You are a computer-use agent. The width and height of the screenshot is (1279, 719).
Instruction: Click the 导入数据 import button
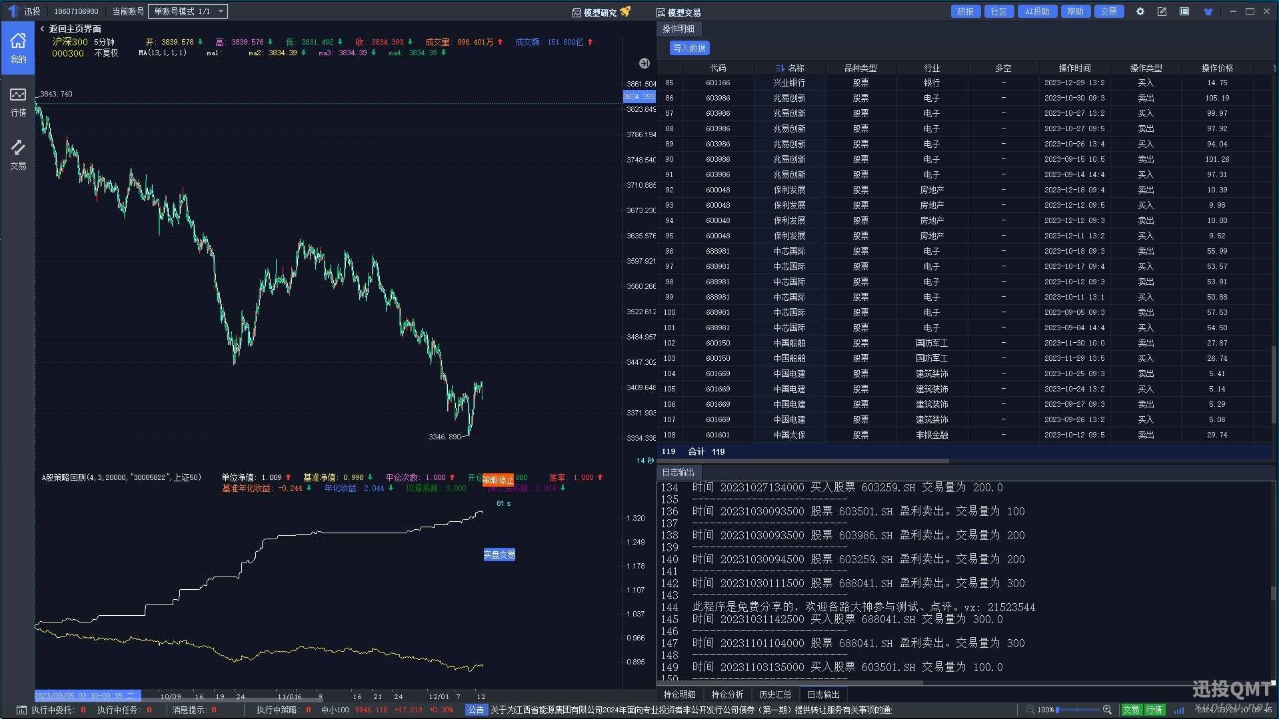pos(689,48)
